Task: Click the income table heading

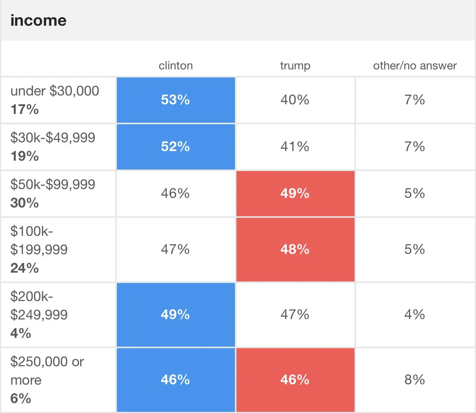Action: (38, 20)
